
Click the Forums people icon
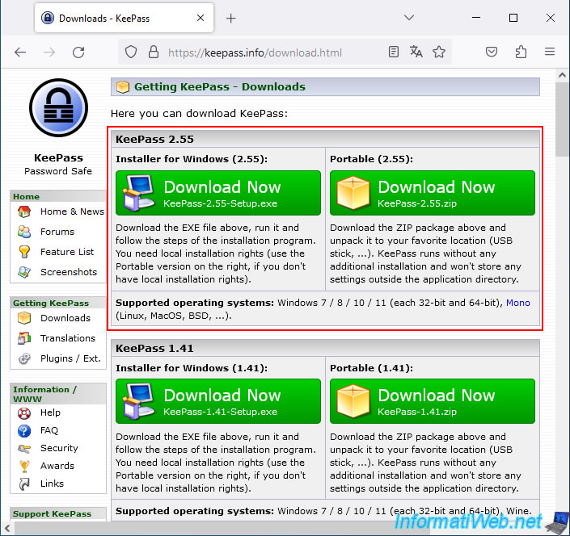click(24, 232)
